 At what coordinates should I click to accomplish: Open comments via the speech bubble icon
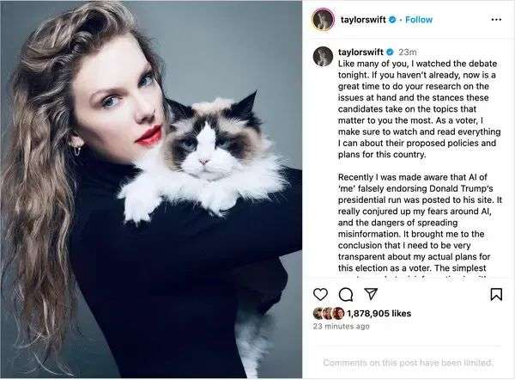346,294
